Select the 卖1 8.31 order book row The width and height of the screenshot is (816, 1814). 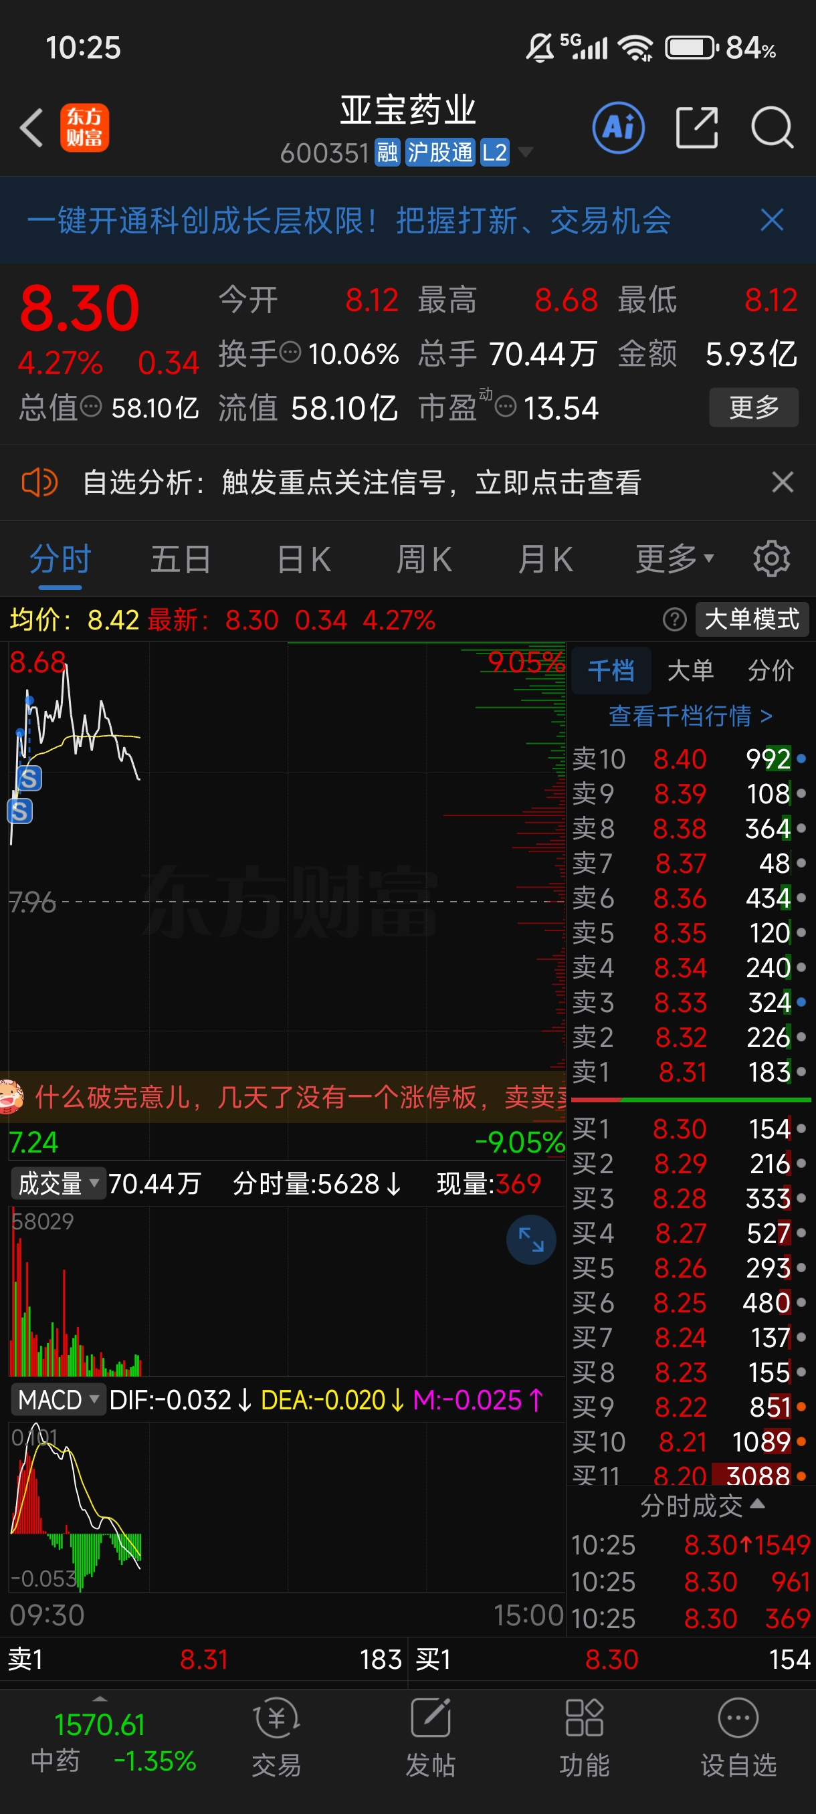point(691,1072)
